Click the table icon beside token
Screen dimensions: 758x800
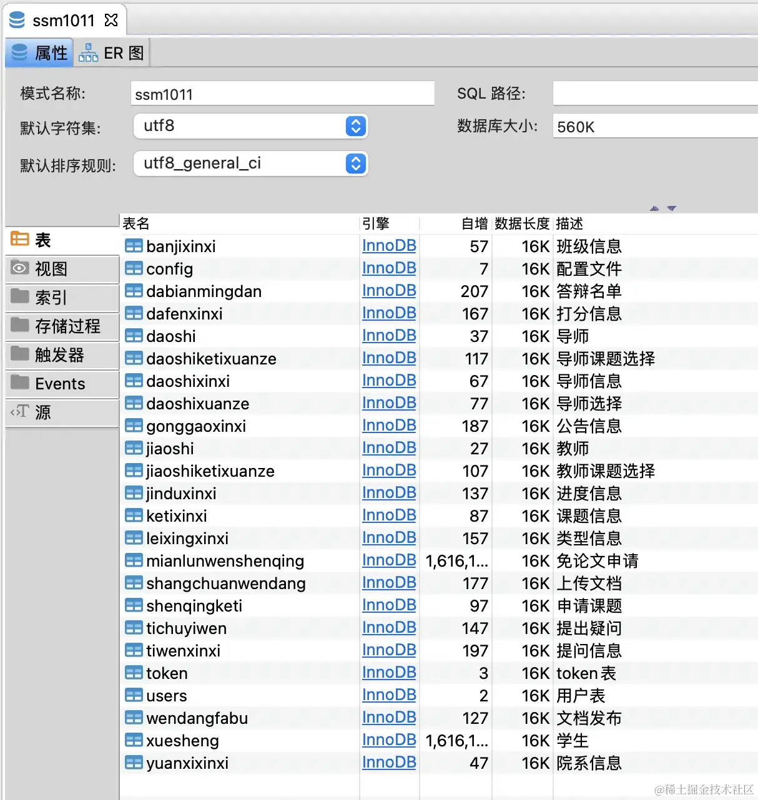[x=134, y=673]
